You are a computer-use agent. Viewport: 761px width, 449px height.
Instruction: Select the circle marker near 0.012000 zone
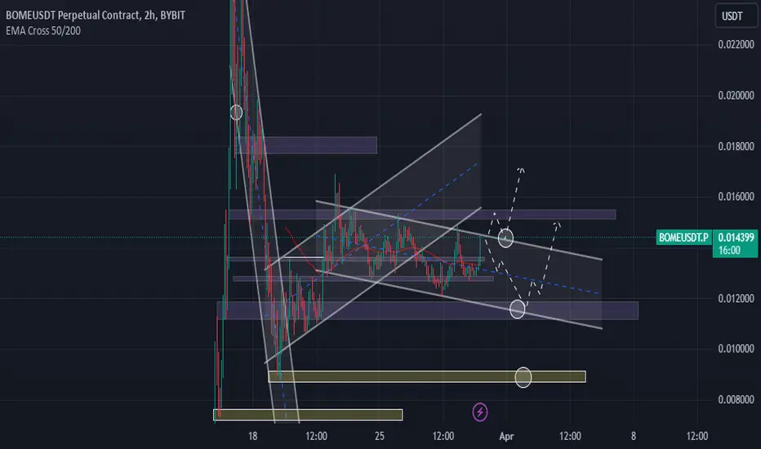pyautogui.click(x=518, y=309)
